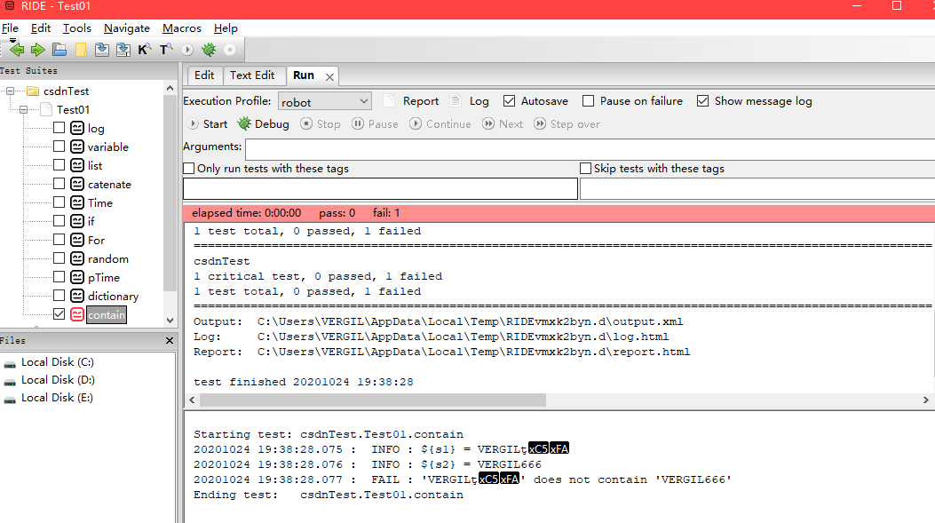The image size is (935, 523).
Task: Click the debug bug toolbar icon
Action: 209,50
